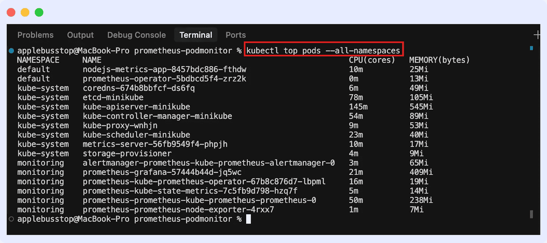547x243 pixels.
Task: Click the terminal cursor block at the prompt
Action: point(249,219)
